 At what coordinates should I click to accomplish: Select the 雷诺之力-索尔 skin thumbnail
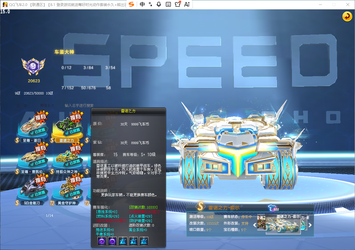coord(283,224)
